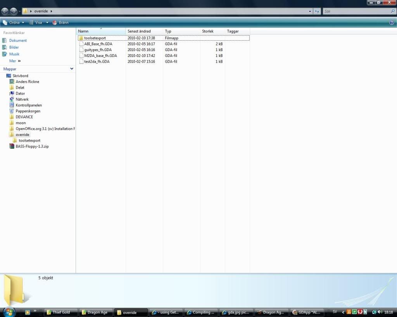This screenshot has width=397, height=317.
Task: Open Kontrollpanelen in the folder tree
Action: 28,105
